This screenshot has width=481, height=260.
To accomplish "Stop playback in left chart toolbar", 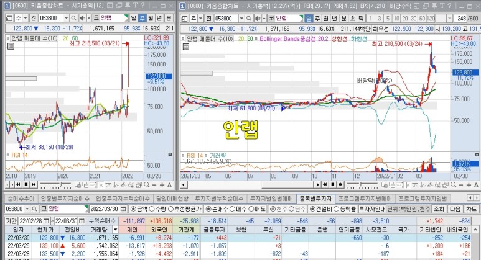I will pyautogui.click(x=26, y=184).
